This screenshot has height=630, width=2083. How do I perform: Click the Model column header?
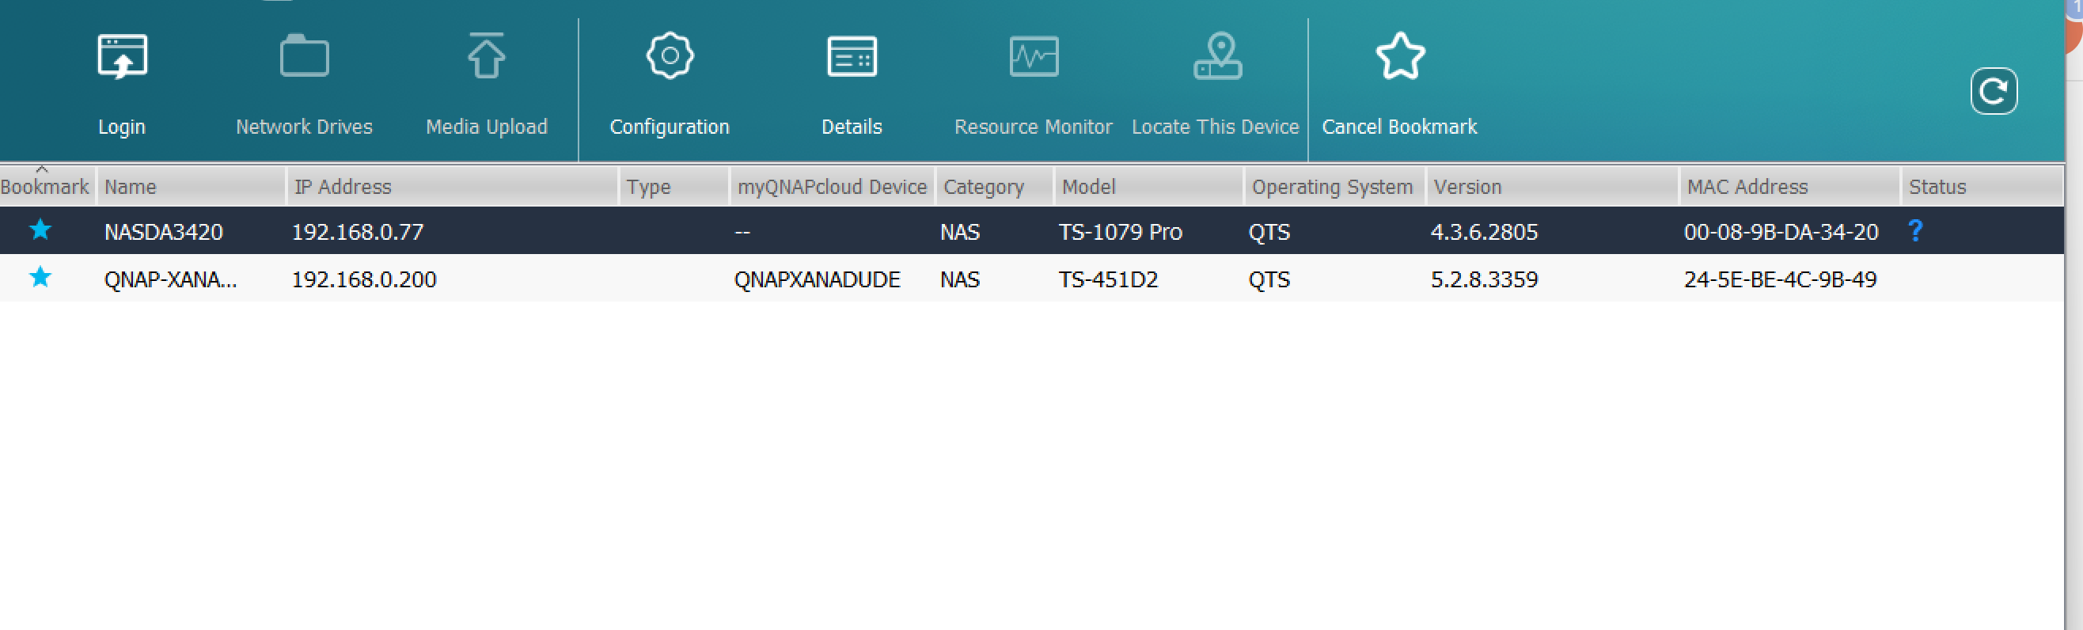(x=1088, y=187)
